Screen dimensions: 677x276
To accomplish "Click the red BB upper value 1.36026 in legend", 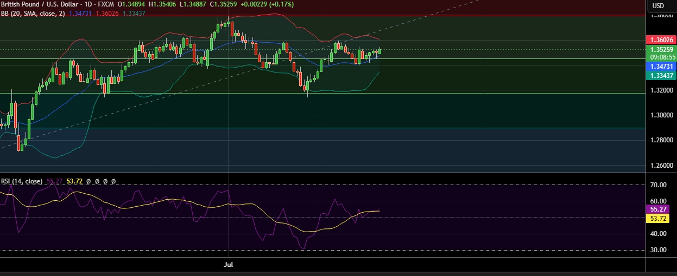I will [107, 13].
